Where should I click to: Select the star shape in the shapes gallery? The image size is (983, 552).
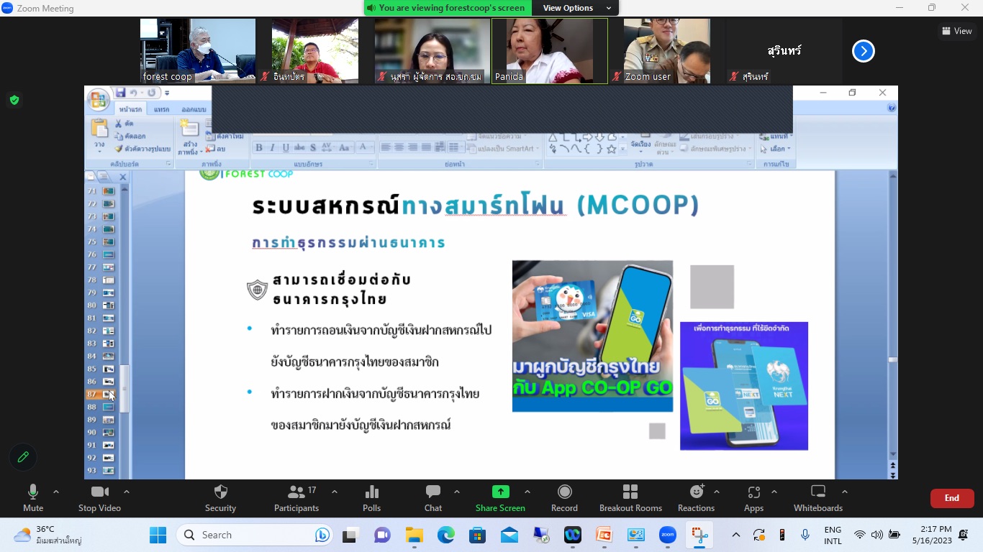pyautogui.click(x=611, y=149)
